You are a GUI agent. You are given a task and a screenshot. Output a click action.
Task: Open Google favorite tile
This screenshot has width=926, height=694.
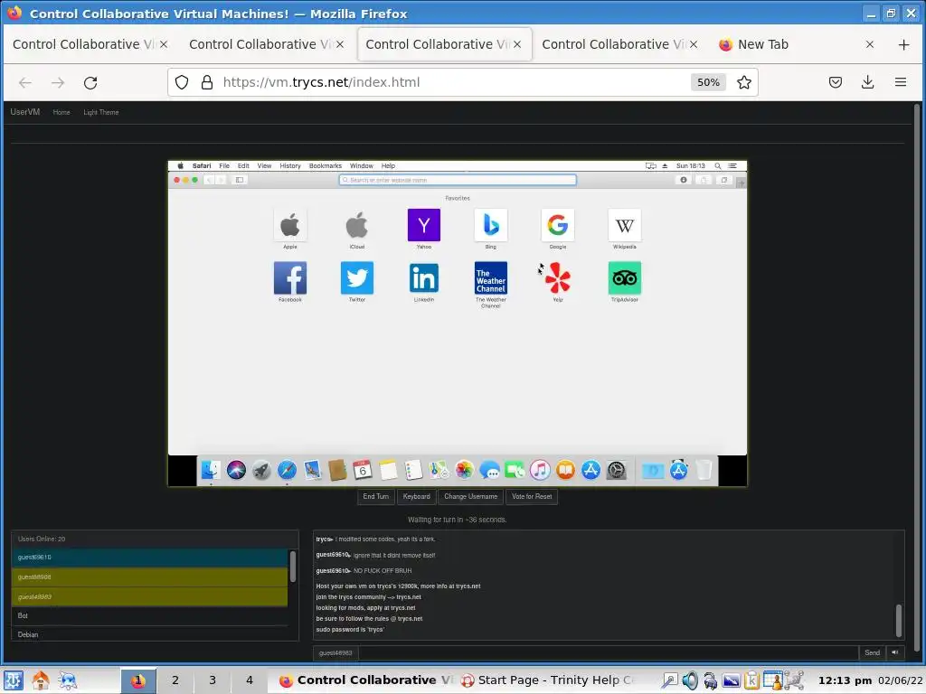[557, 225]
